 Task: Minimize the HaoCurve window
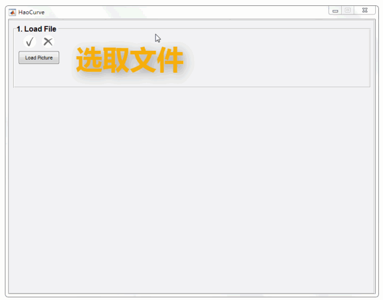tap(335, 11)
